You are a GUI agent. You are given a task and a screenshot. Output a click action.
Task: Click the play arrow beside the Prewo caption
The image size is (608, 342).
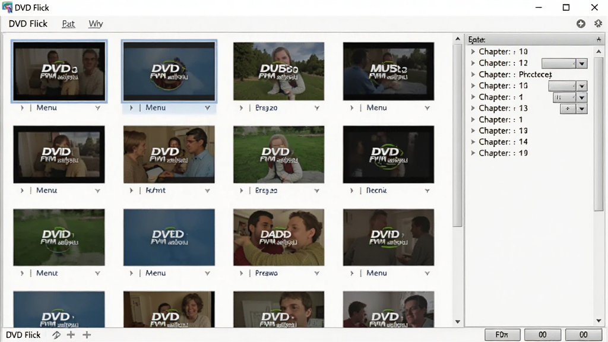(x=241, y=273)
